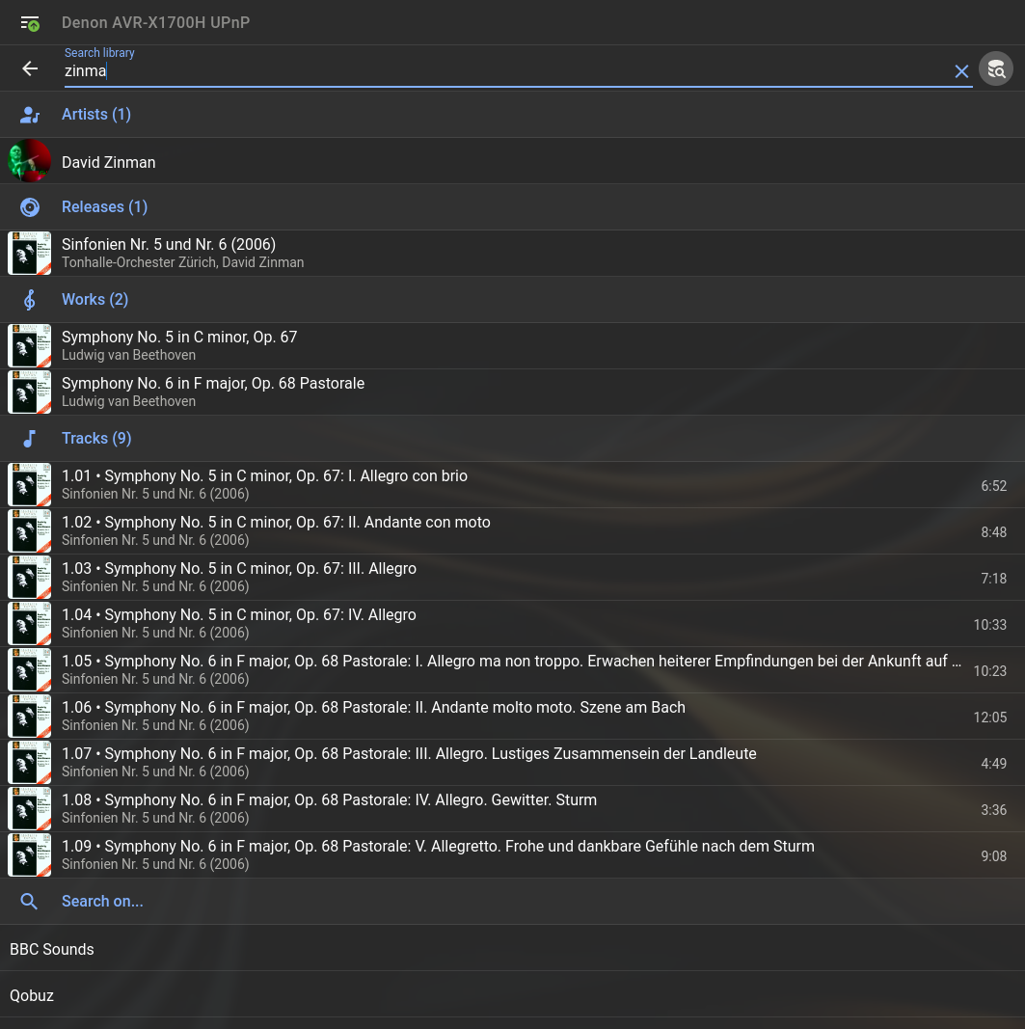Open David Zinman artist avatar
The height and width of the screenshot is (1029, 1025).
[29, 161]
